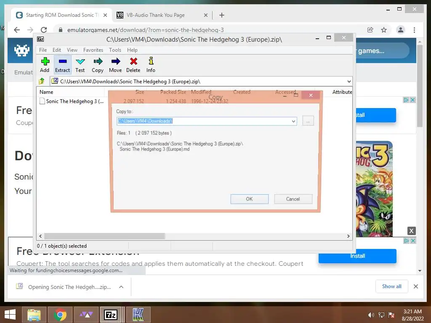Run the Test archive tool
431x323 pixels.
tap(80, 65)
